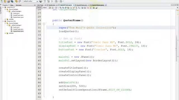
Task: Click the Open Project toolbar icon
Action: (x=9, y=1)
